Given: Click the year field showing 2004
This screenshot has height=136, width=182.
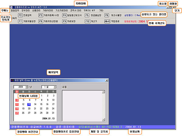Looking at the screenshot, I should click(20, 87).
